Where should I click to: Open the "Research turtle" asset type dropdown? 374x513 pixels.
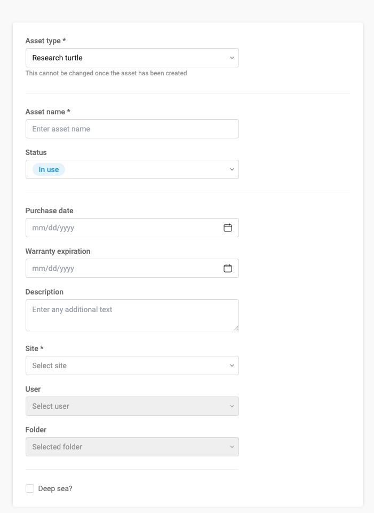tap(128, 58)
